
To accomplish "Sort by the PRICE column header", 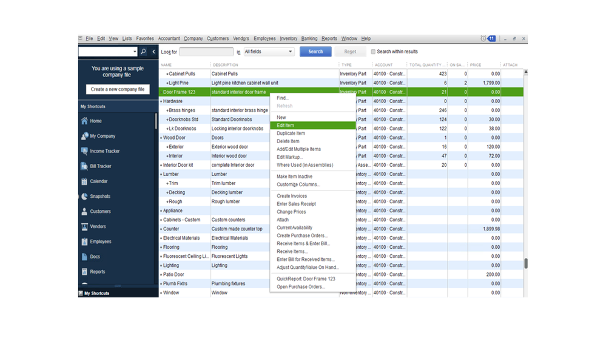I will coord(476,65).
